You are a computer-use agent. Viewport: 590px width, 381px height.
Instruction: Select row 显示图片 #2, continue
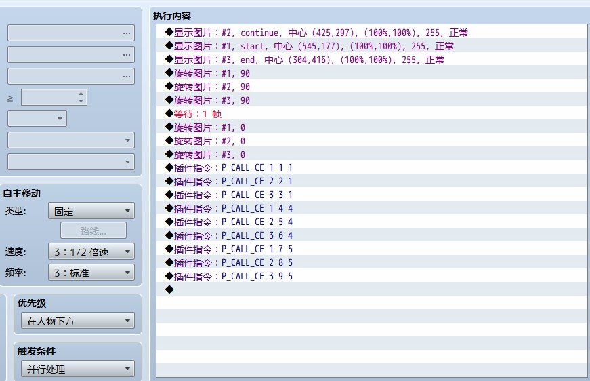click(372, 33)
